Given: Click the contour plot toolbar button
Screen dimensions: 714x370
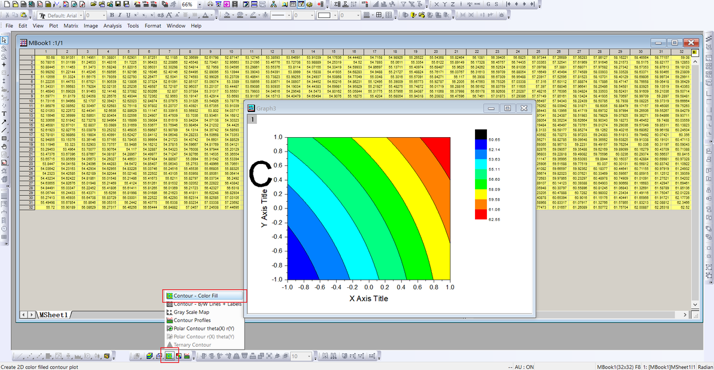Looking at the screenshot, I should coord(170,356).
